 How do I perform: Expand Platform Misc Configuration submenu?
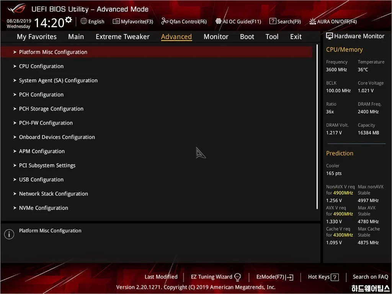[157, 52]
